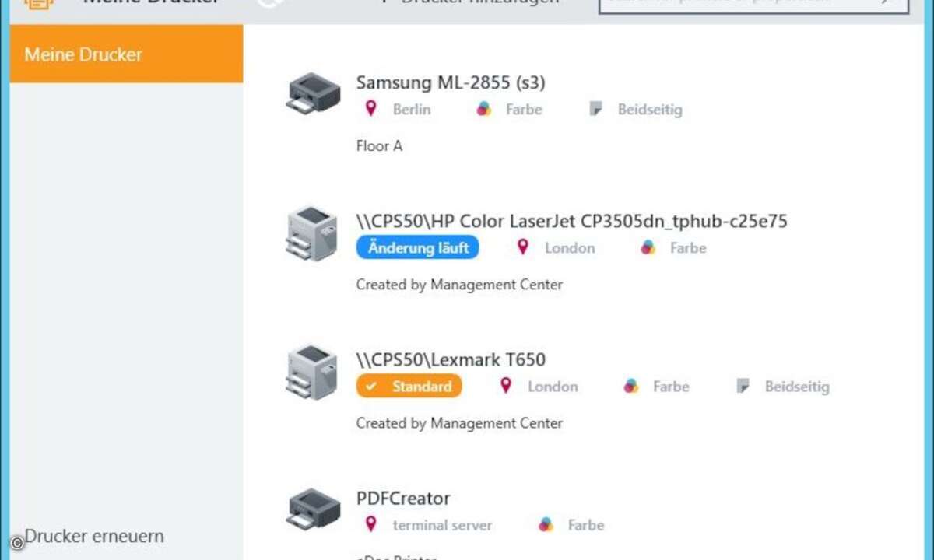
Task: Click the London text in the Lexmark row
Action: [x=553, y=387]
